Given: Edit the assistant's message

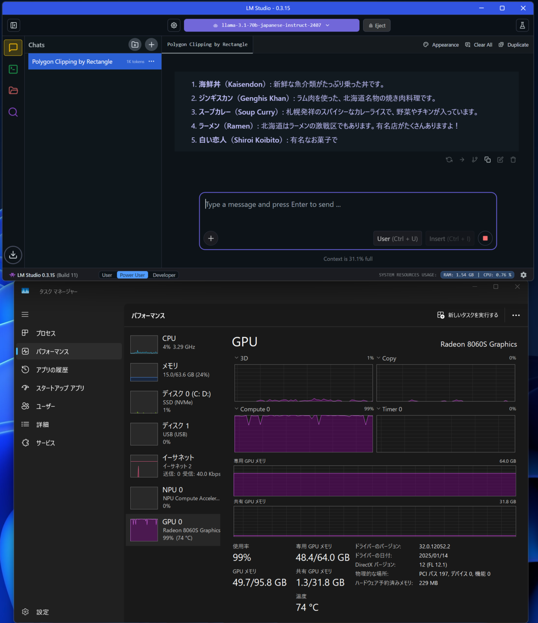Looking at the screenshot, I should coord(500,160).
